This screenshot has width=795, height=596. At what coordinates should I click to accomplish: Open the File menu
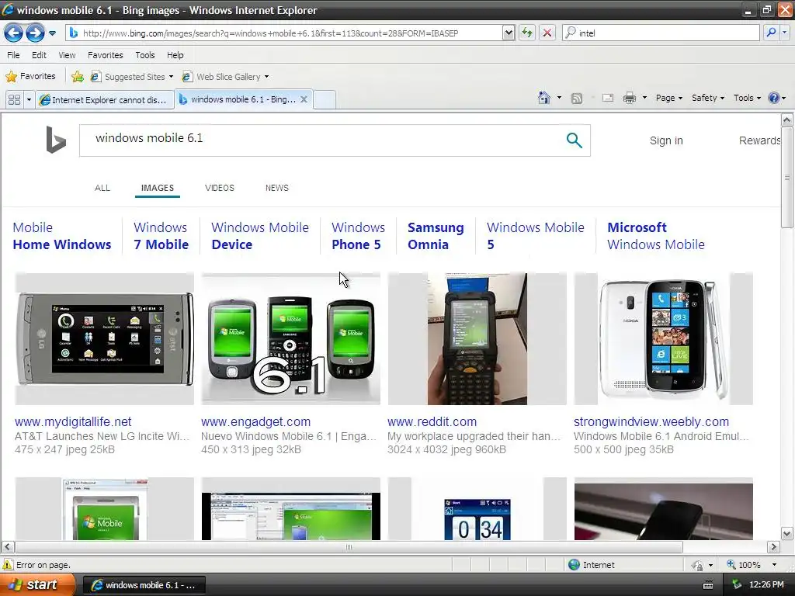point(14,55)
